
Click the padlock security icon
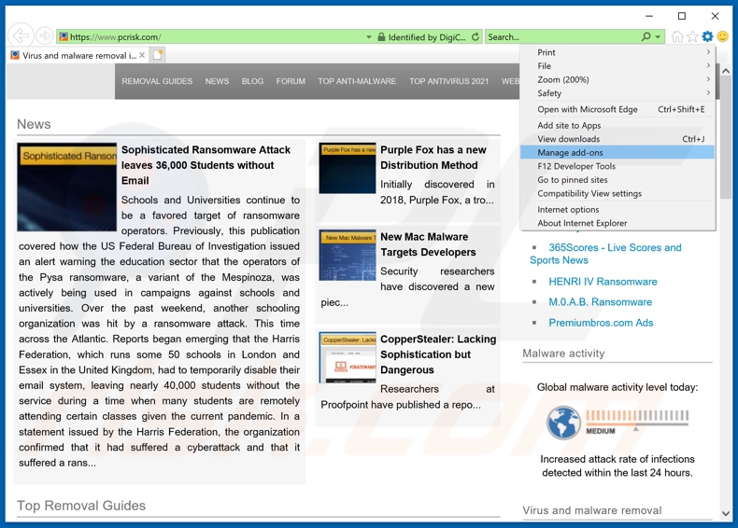coord(381,37)
